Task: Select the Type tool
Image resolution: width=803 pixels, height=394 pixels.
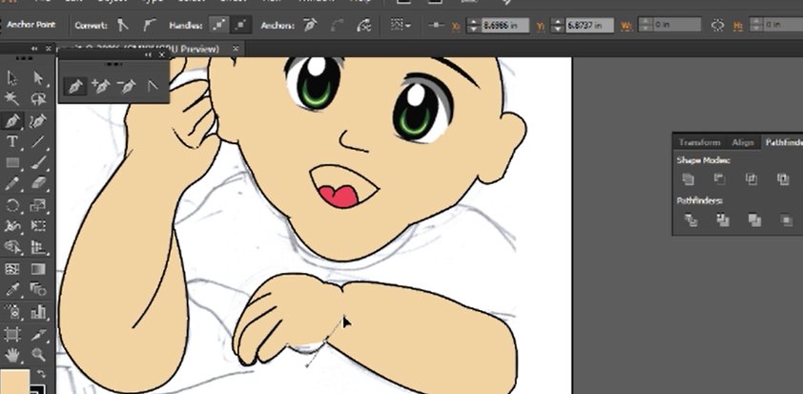Action: tap(11, 142)
